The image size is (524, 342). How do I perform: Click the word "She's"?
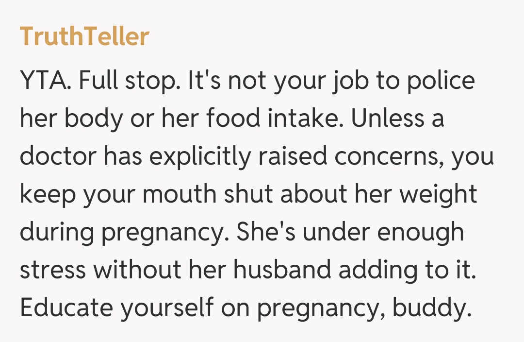point(267,232)
